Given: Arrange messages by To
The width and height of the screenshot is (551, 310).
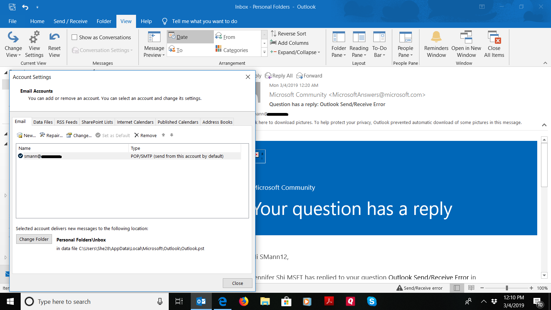Looking at the screenshot, I should pos(190,50).
